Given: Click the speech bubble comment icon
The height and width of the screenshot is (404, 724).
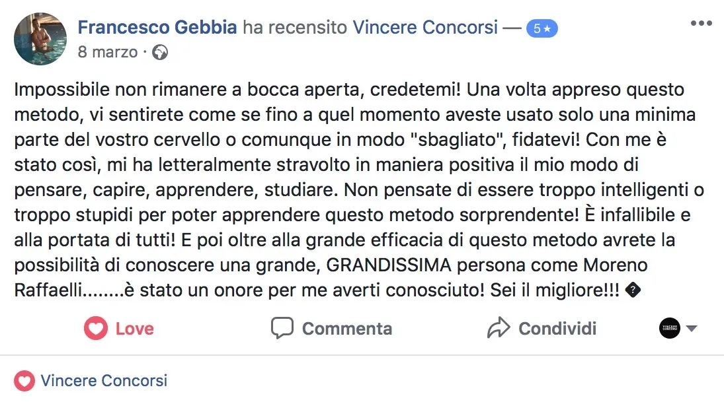Looking at the screenshot, I should click(x=282, y=328).
